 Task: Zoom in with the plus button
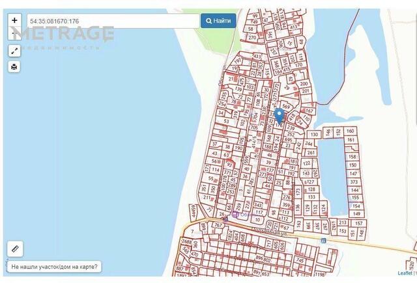[x=14, y=20]
